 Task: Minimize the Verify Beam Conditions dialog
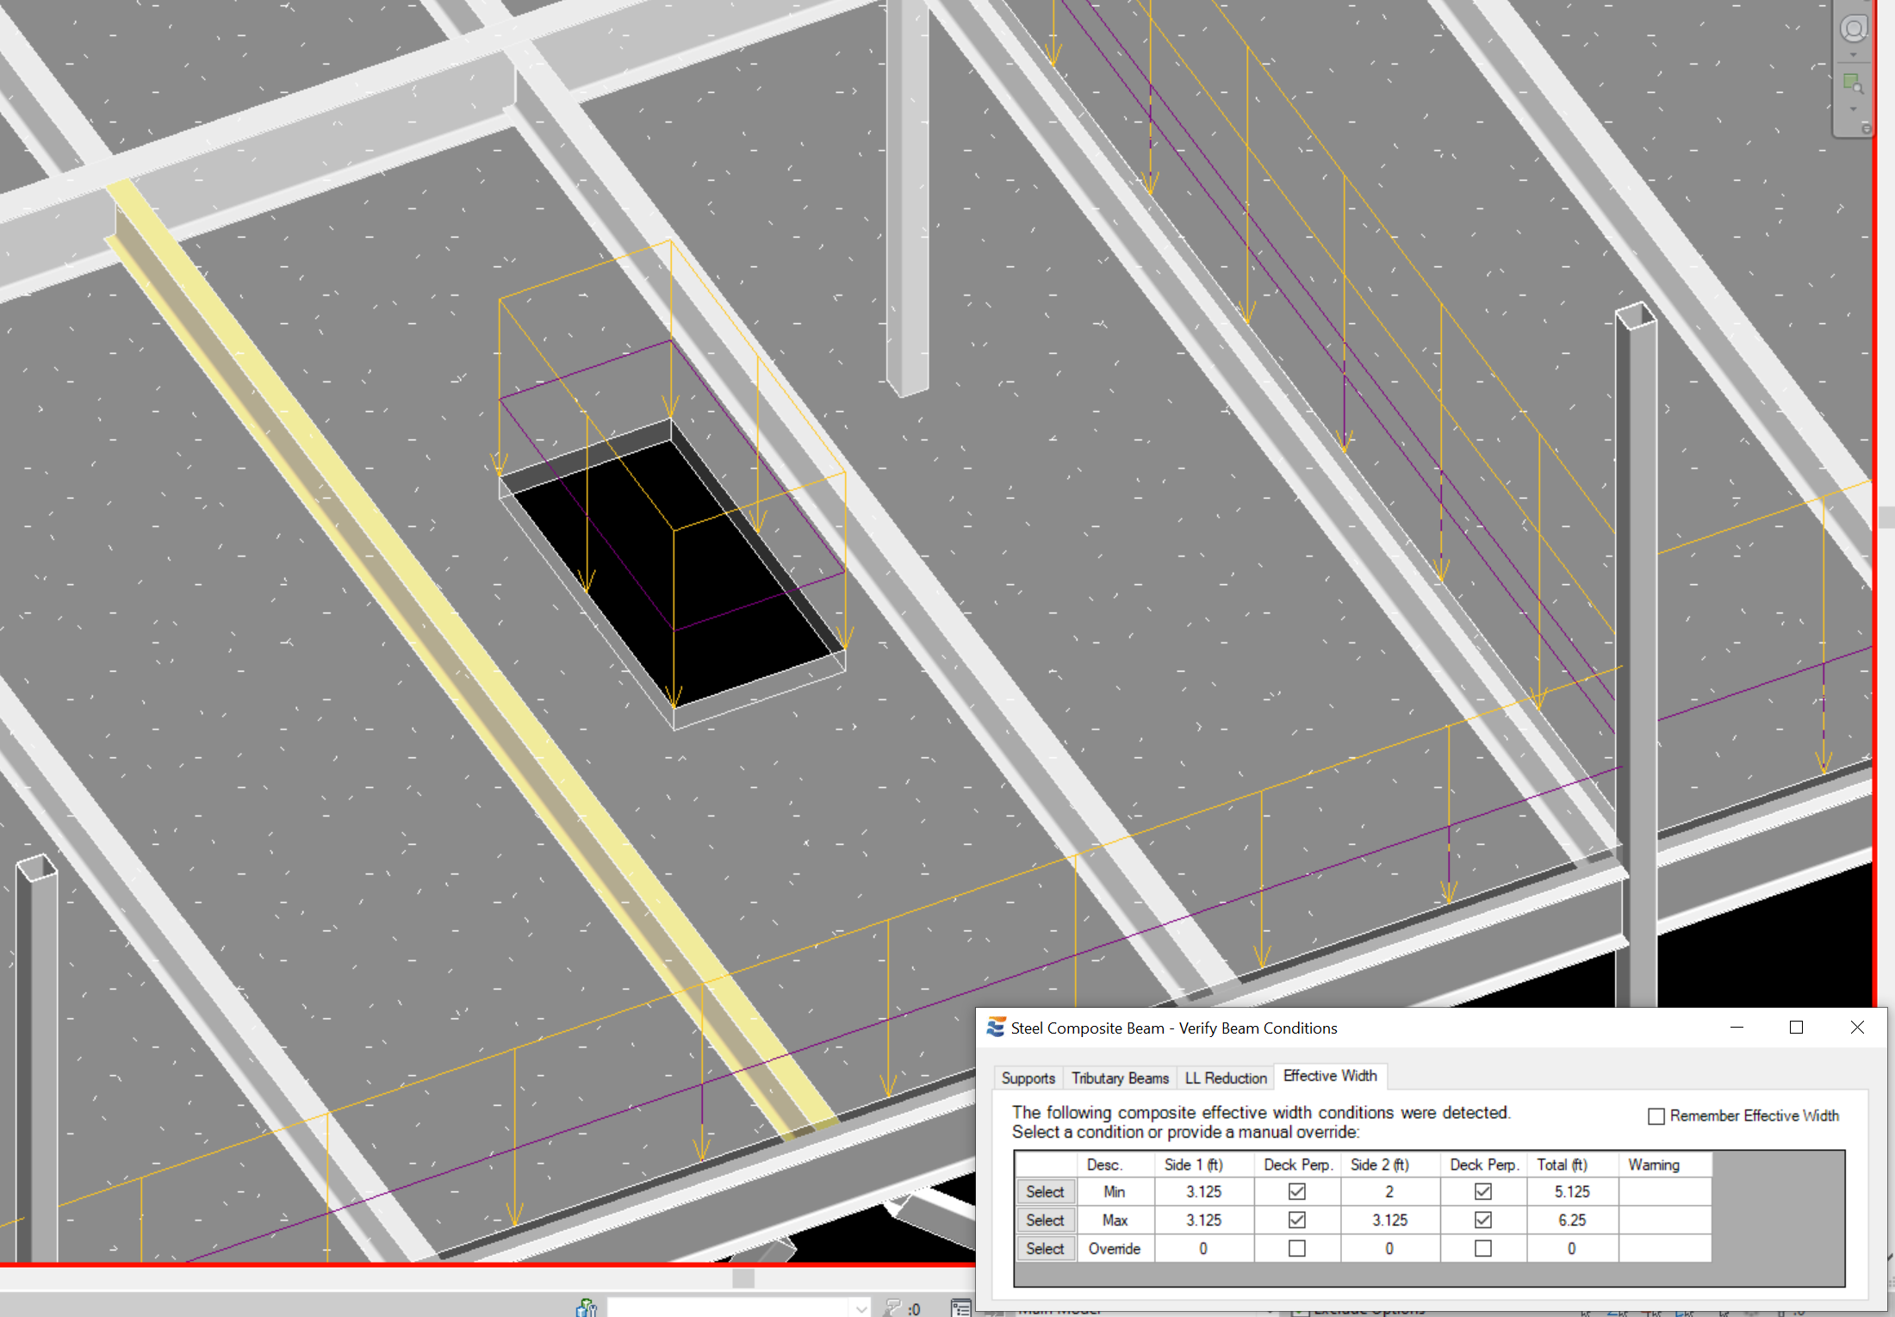coord(1737,1027)
